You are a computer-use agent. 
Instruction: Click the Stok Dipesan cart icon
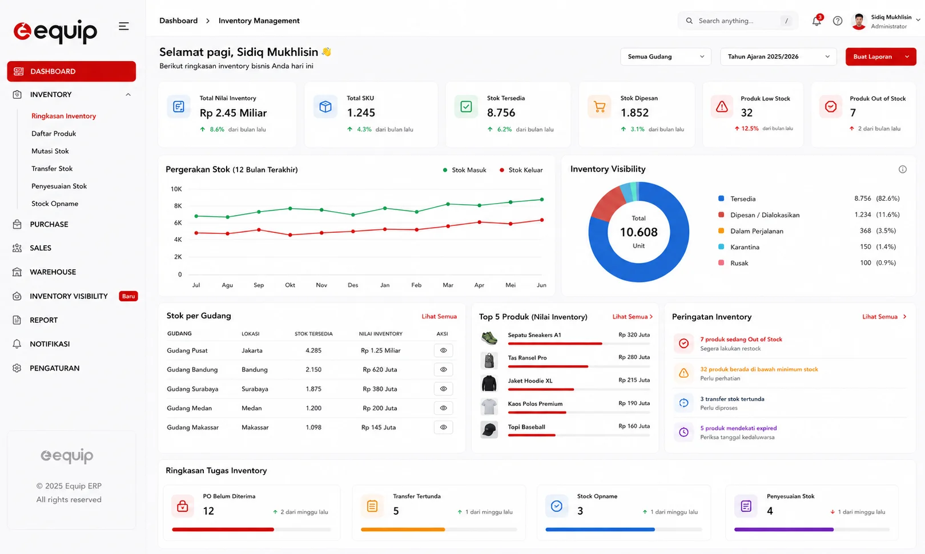[600, 107]
